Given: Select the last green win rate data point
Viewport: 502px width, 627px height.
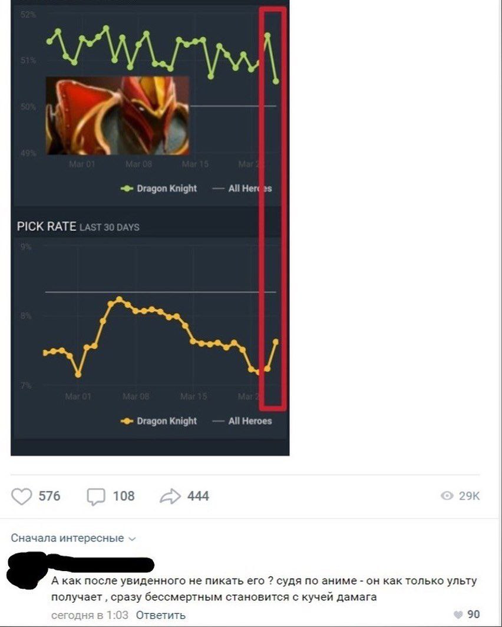Looking at the screenshot, I should [276, 81].
